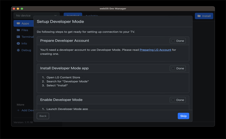
Task: Open the Terminal icon in sidebar
Action: 18,37
